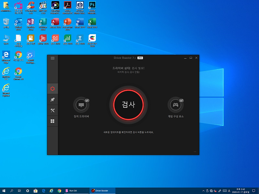Image resolution: width=259 pixels, height=194 pixels.
Task: Open PowerPoint 2019 desktop shortcut
Action: point(68,24)
